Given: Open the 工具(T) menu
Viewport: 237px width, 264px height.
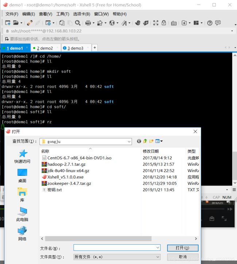Looking at the screenshot, I should click(x=63, y=14).
